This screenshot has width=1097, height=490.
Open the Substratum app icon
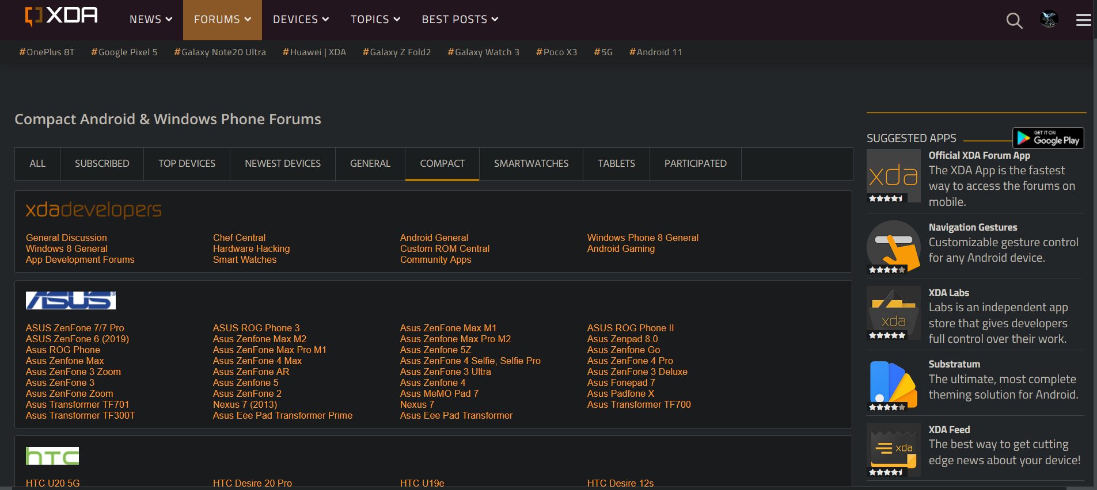click(894, 384)
